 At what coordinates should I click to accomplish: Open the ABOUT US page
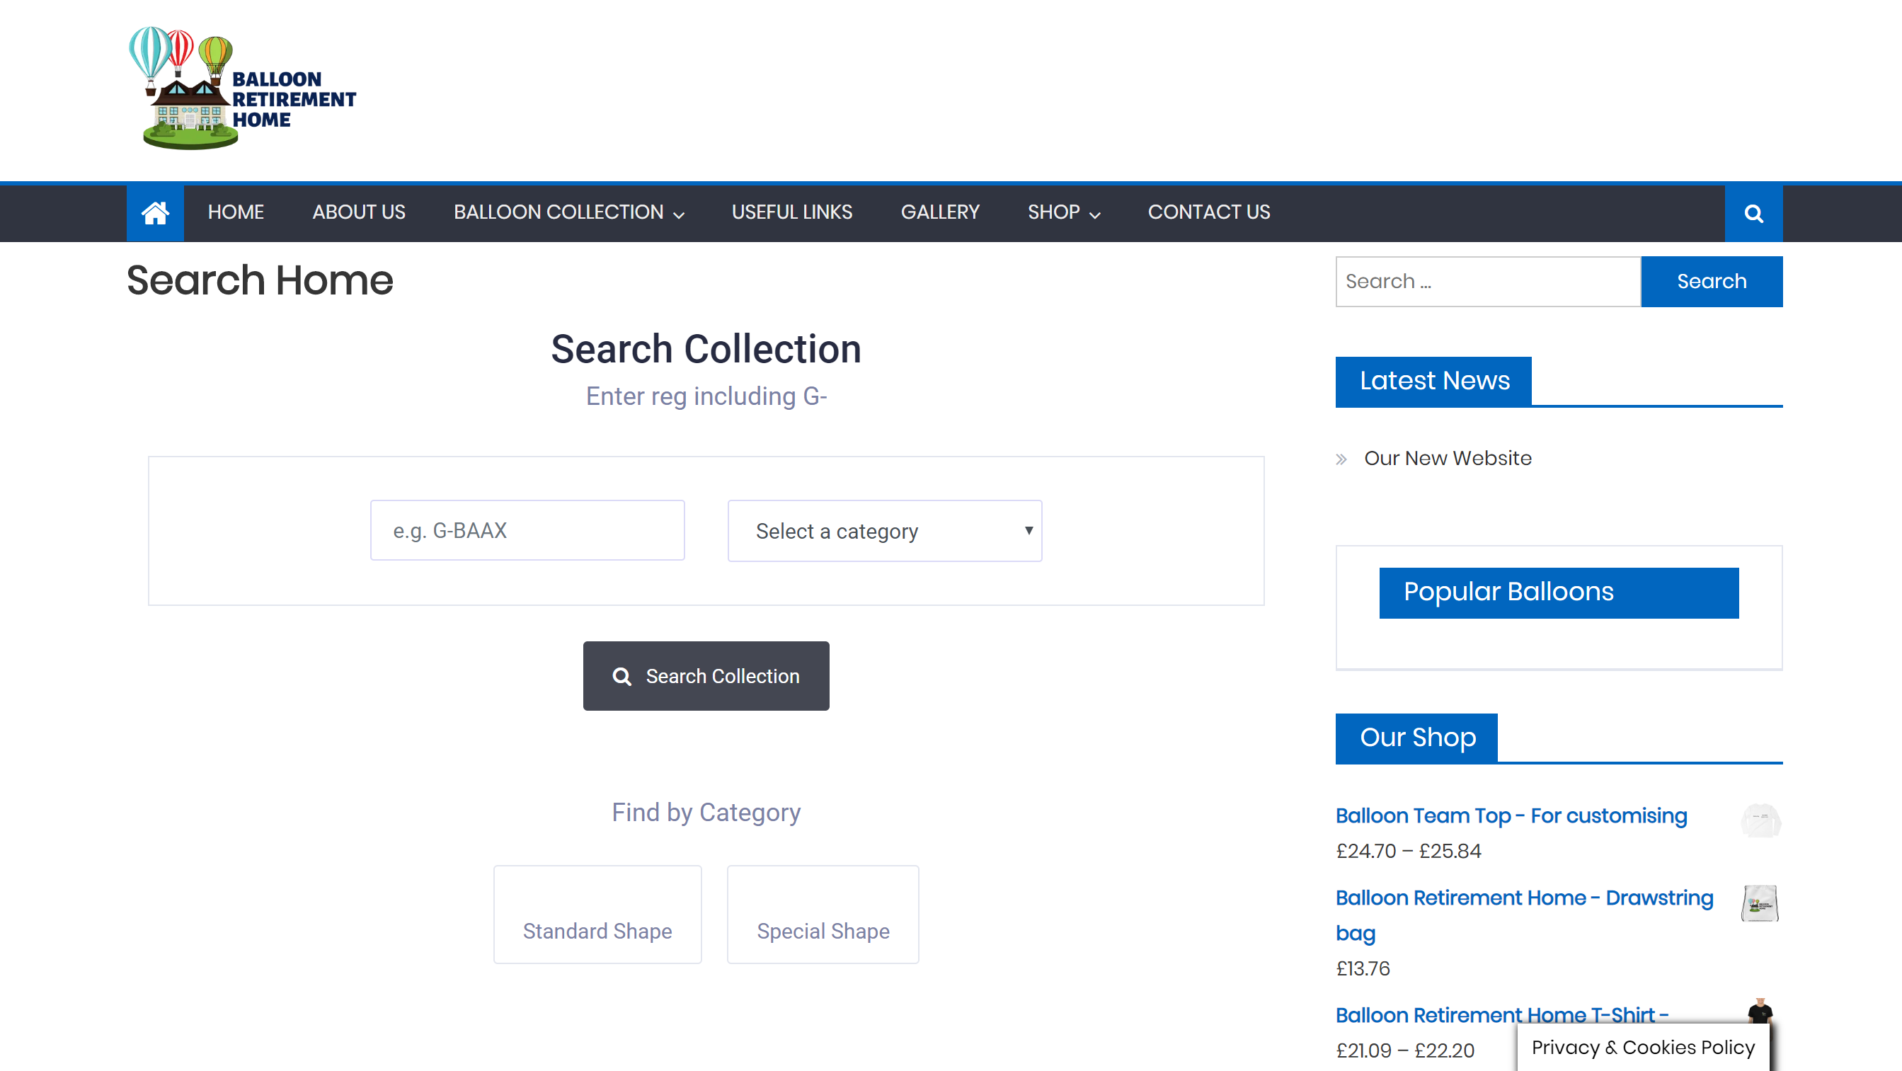point(359,213)
